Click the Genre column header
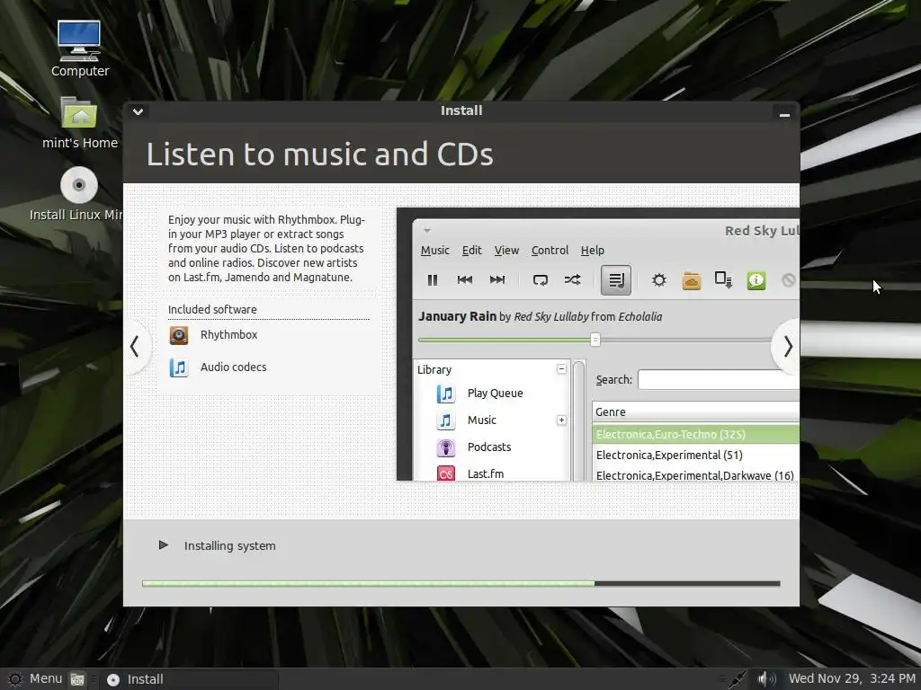 pyautogui.click(x=695, y=411)
